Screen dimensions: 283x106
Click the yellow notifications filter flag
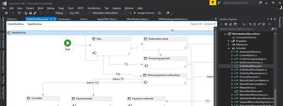[213, 3]
